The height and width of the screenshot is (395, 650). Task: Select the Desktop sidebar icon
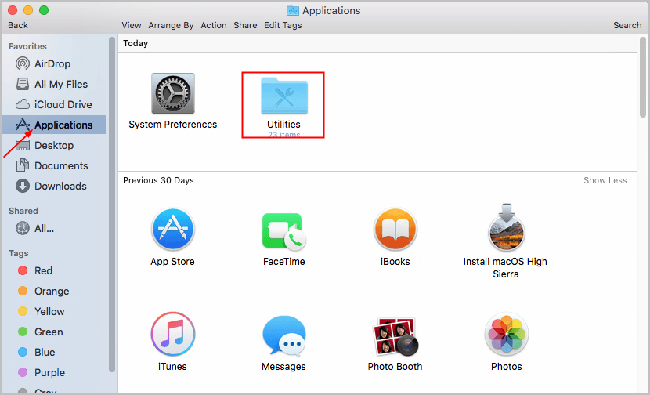point(23,145)
